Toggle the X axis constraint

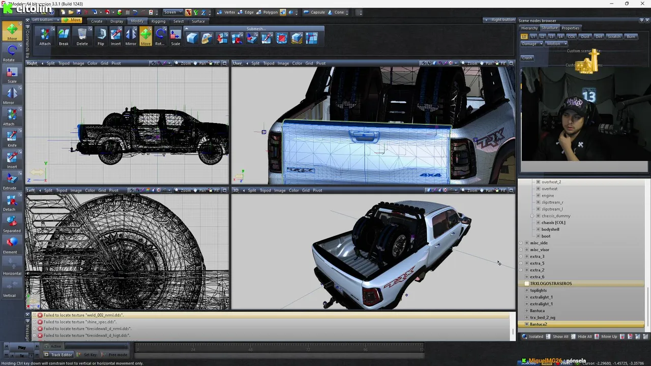tap(188, 12)
